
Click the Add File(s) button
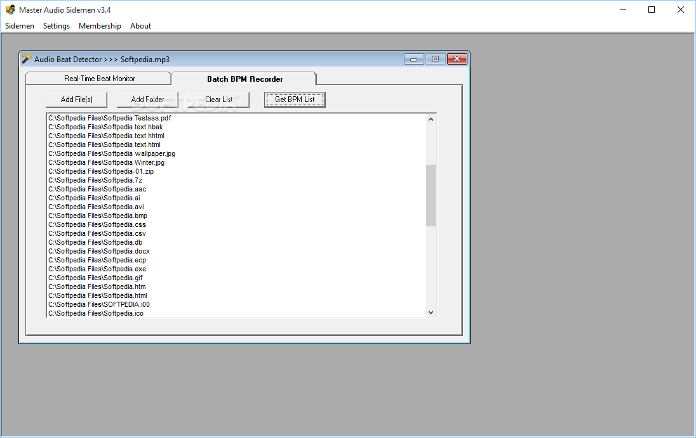[x=76, y=100]
